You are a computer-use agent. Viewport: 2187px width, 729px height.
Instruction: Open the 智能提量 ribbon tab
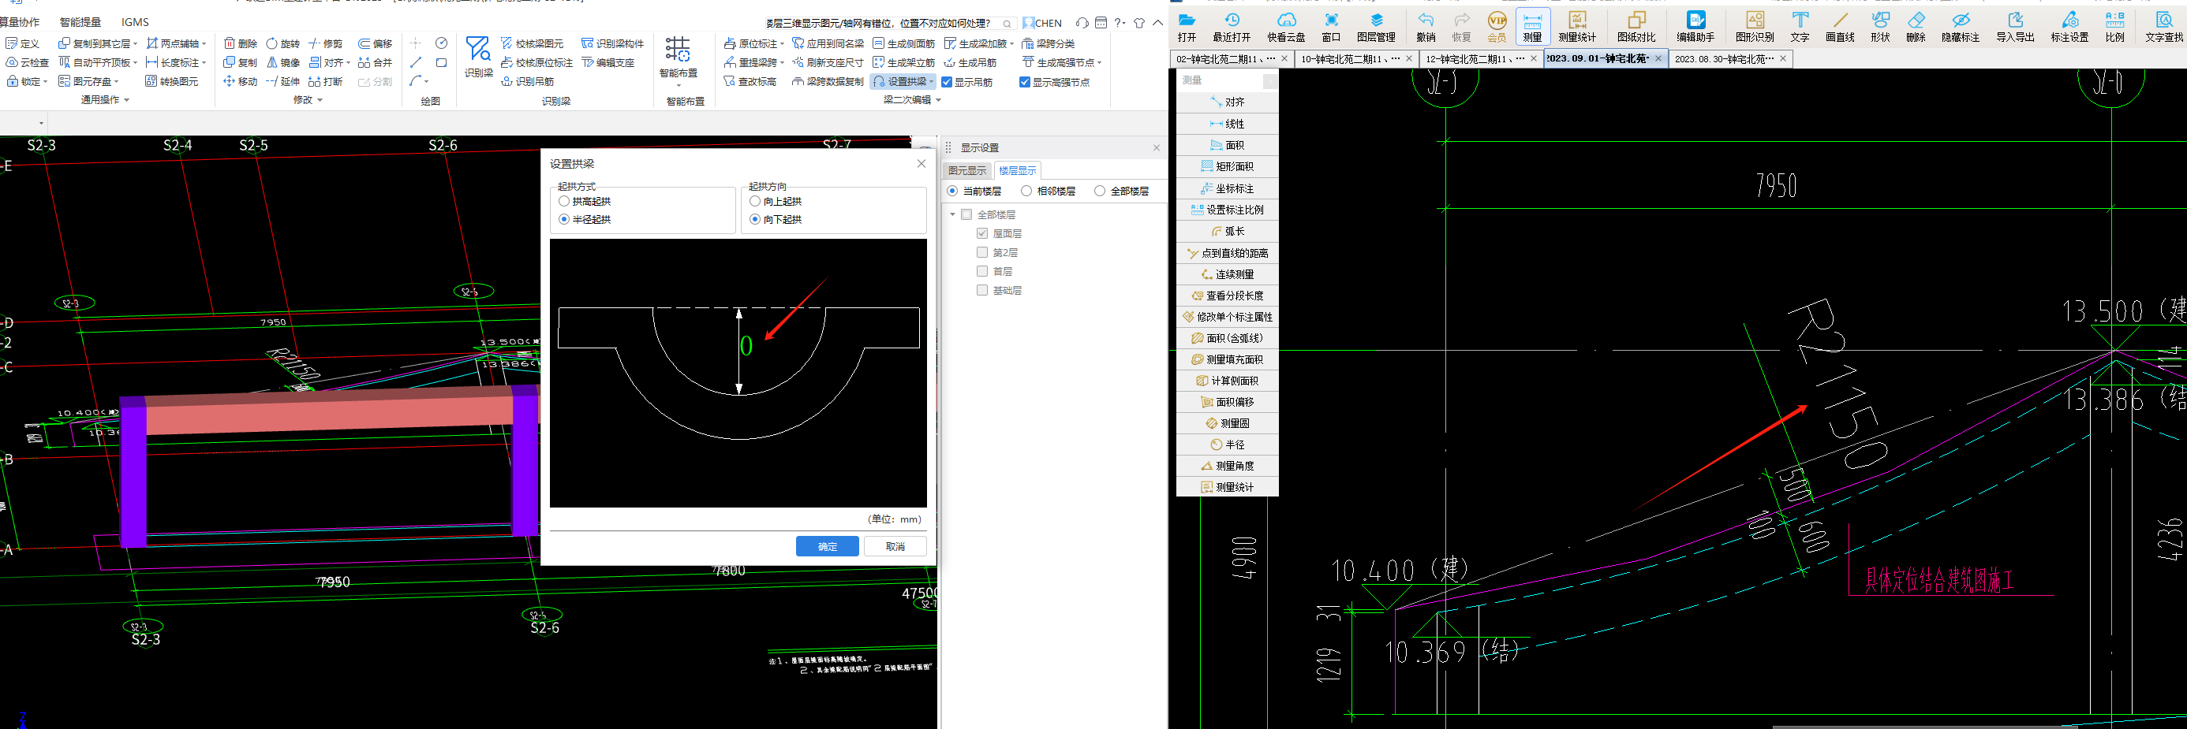pos(80,22)
